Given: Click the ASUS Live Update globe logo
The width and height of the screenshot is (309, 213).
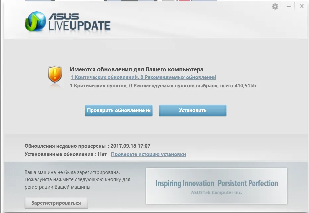Looking at the screenshot, I should click(x=35, y=21).
